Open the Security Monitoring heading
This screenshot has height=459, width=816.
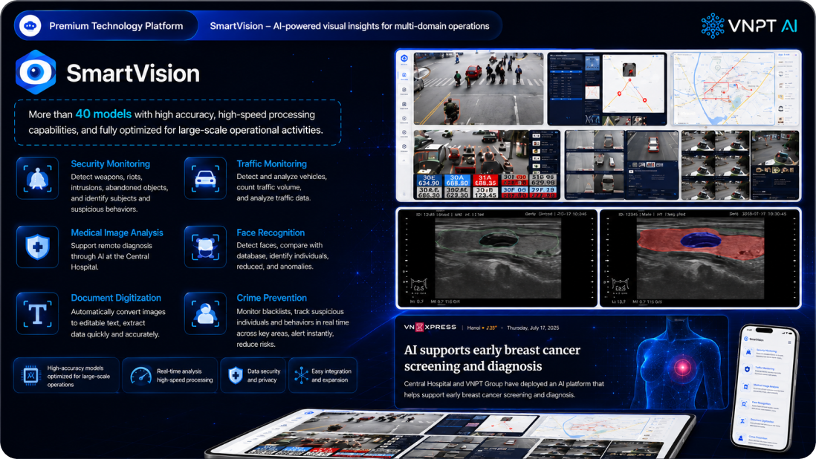click(110, 163)
